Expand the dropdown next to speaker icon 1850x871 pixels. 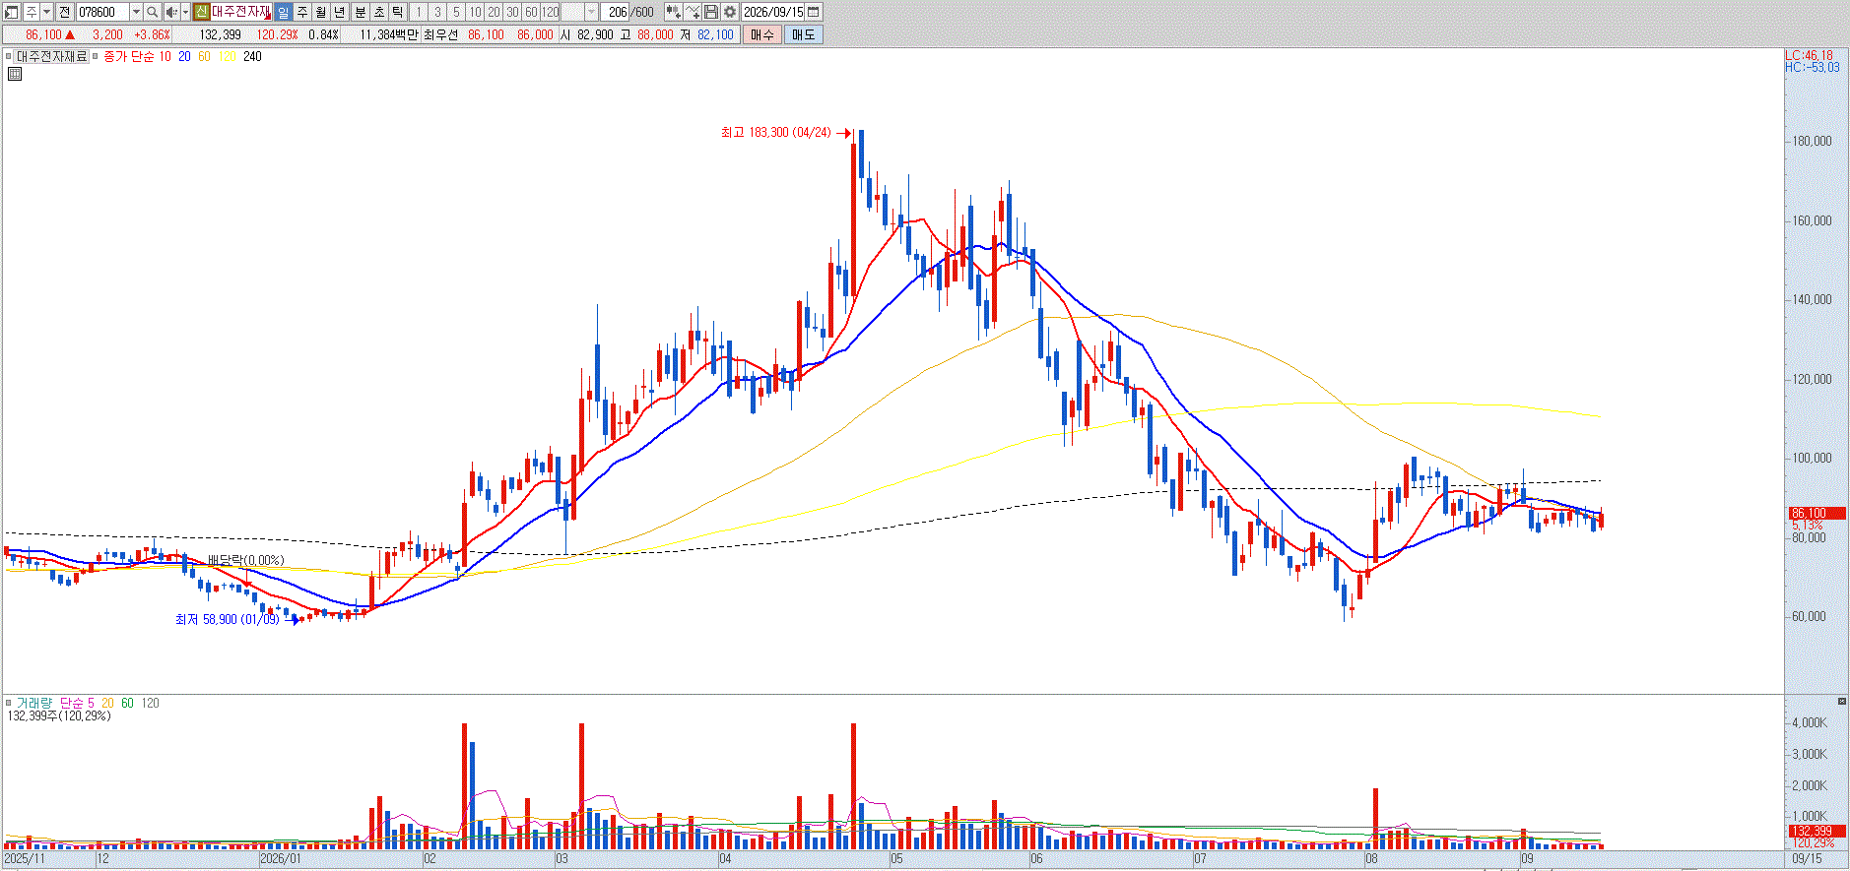(x=185, y=12)
